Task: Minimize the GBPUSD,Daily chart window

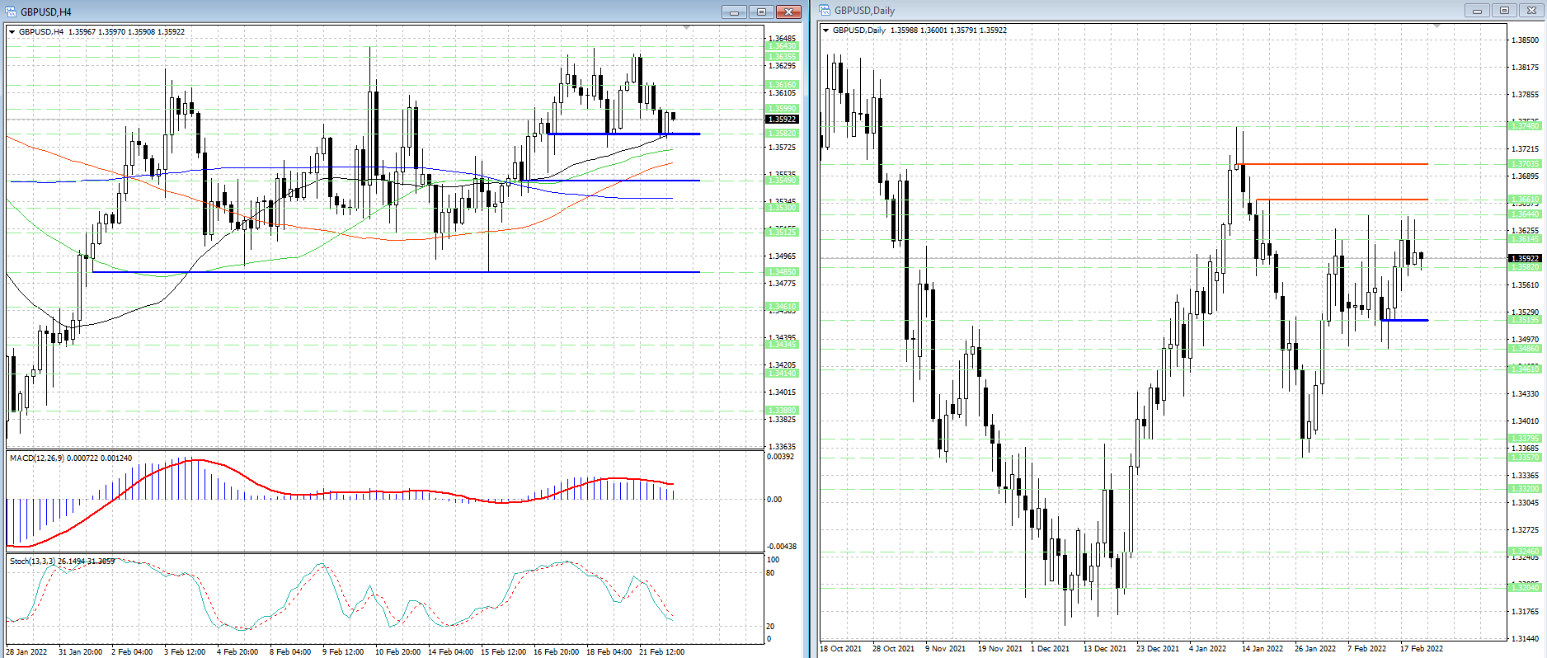Action: [x=1477, y=11]
